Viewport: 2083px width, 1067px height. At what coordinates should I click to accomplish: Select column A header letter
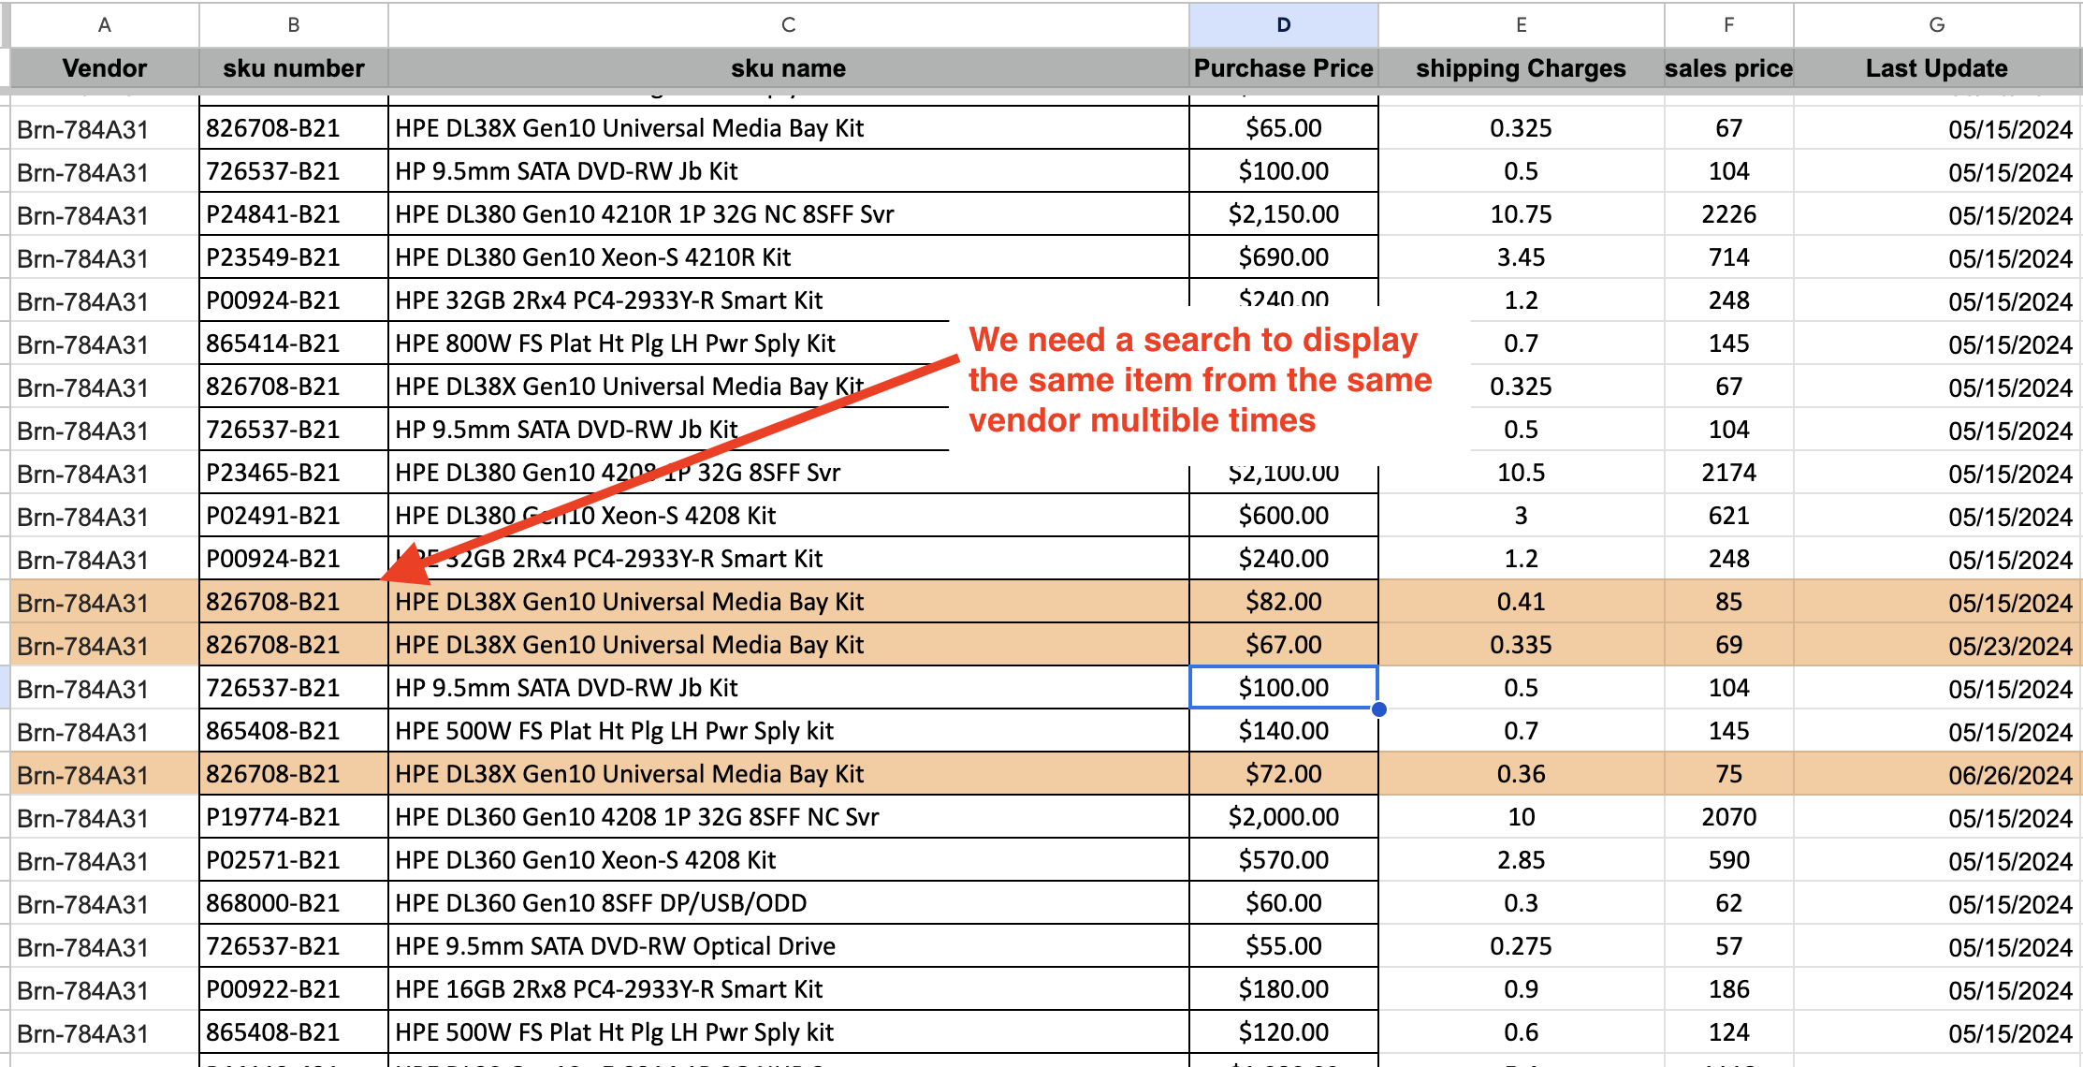[x=104, y=25]
